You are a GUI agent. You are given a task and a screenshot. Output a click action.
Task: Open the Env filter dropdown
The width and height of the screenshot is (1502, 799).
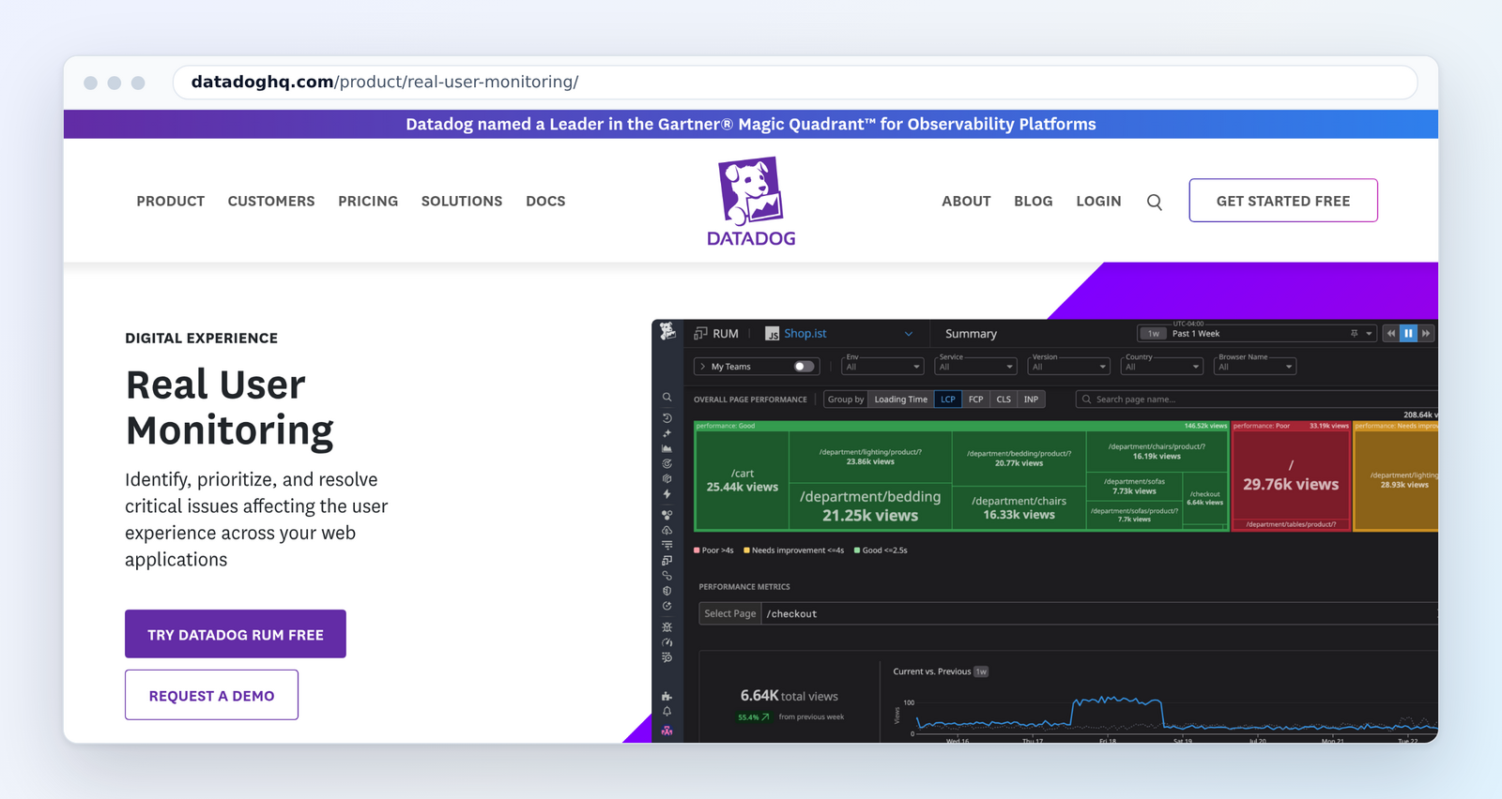click(882, 366)
